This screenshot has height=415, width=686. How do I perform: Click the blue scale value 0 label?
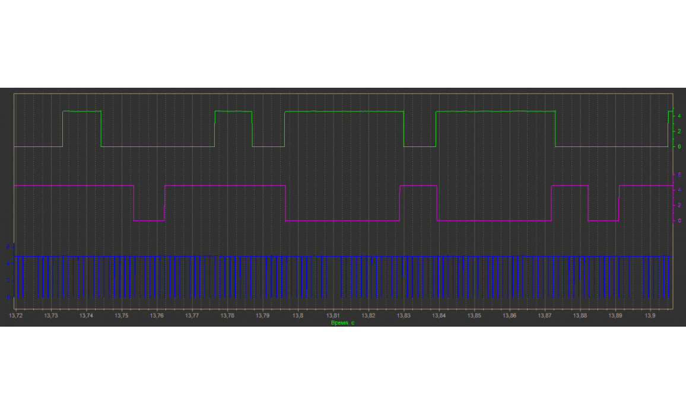pos(7,296)
